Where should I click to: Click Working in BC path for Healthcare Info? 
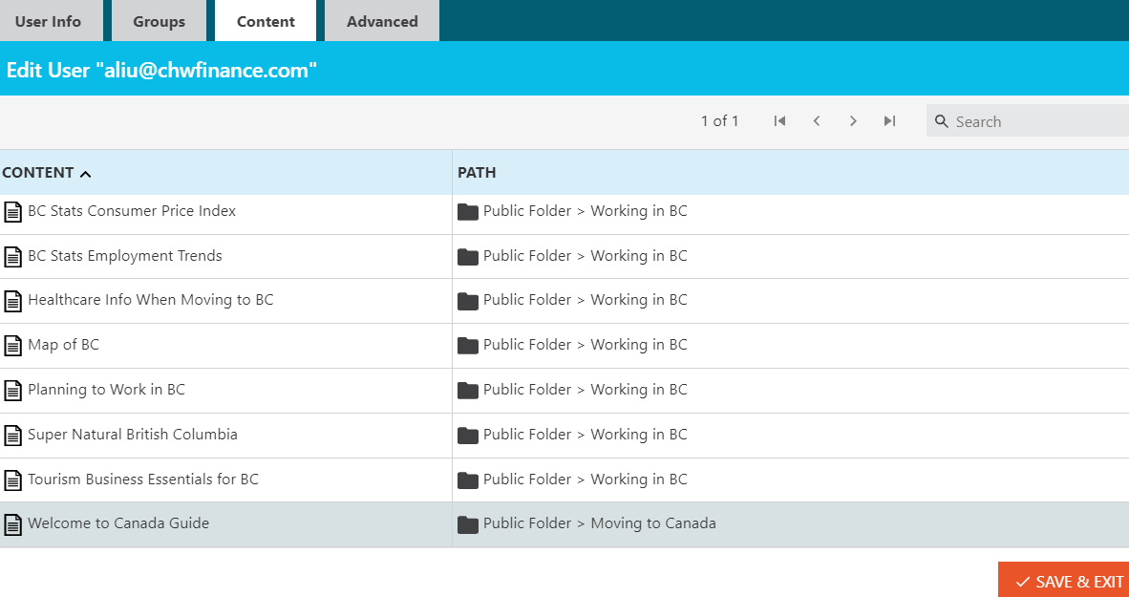[586, 300]
